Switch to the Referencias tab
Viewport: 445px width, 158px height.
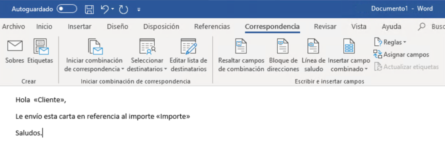tap(212, 27)
